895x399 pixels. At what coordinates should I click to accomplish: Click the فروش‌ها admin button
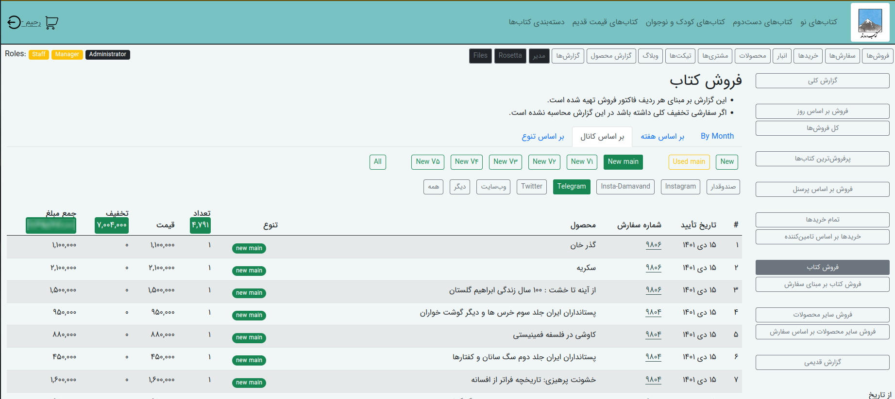click(878, 56)
